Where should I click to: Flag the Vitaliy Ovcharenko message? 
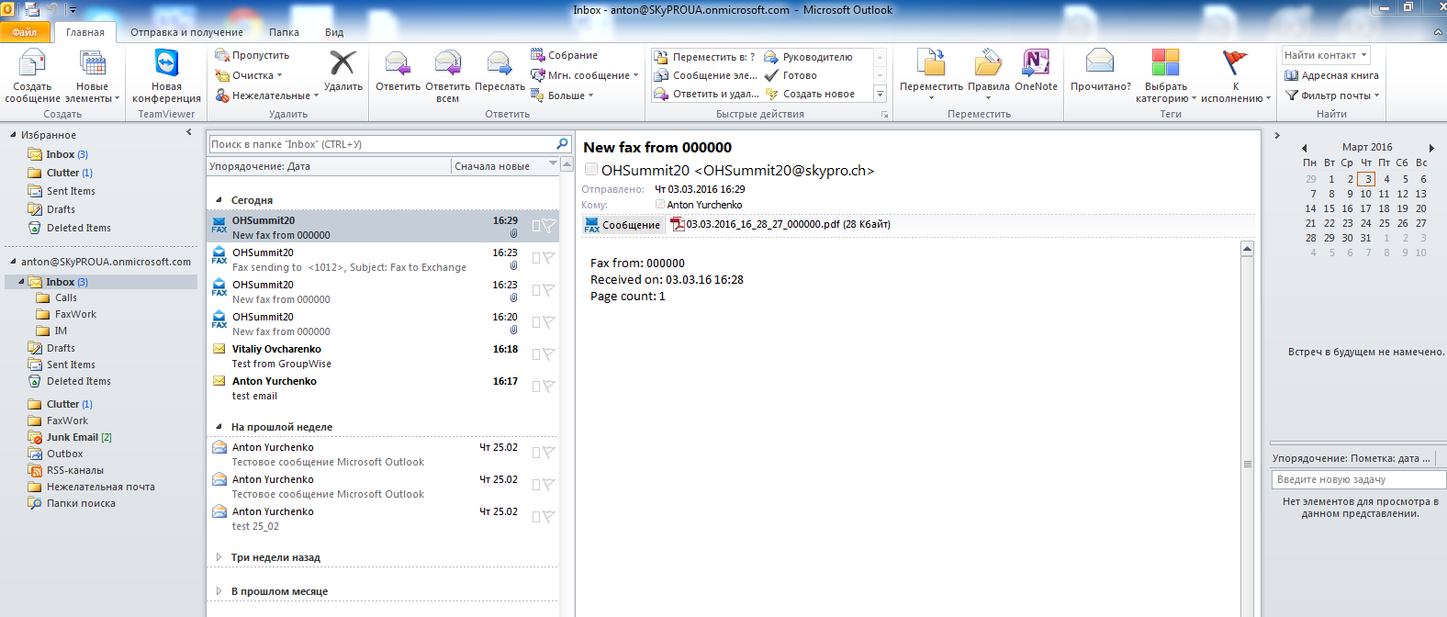549,354
